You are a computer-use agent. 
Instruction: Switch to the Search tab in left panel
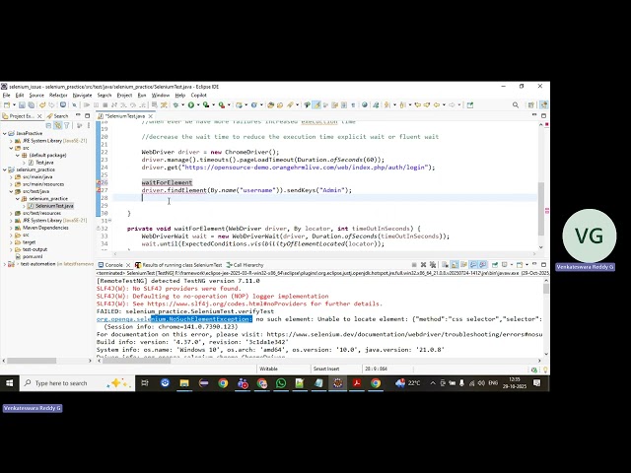pos(57,116)
